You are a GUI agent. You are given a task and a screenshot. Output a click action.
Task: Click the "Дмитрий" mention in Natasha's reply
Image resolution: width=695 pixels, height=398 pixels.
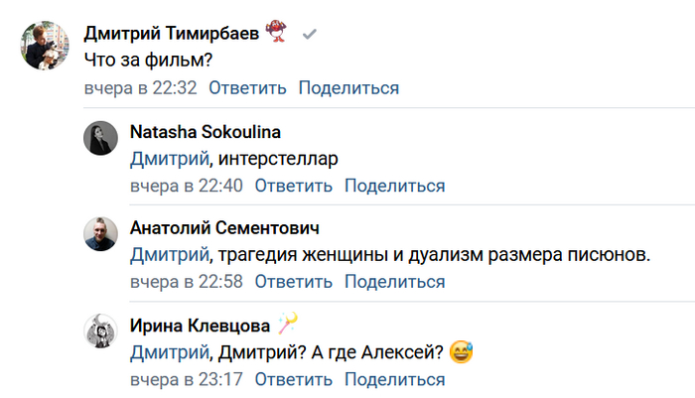[x=169, y=158]
